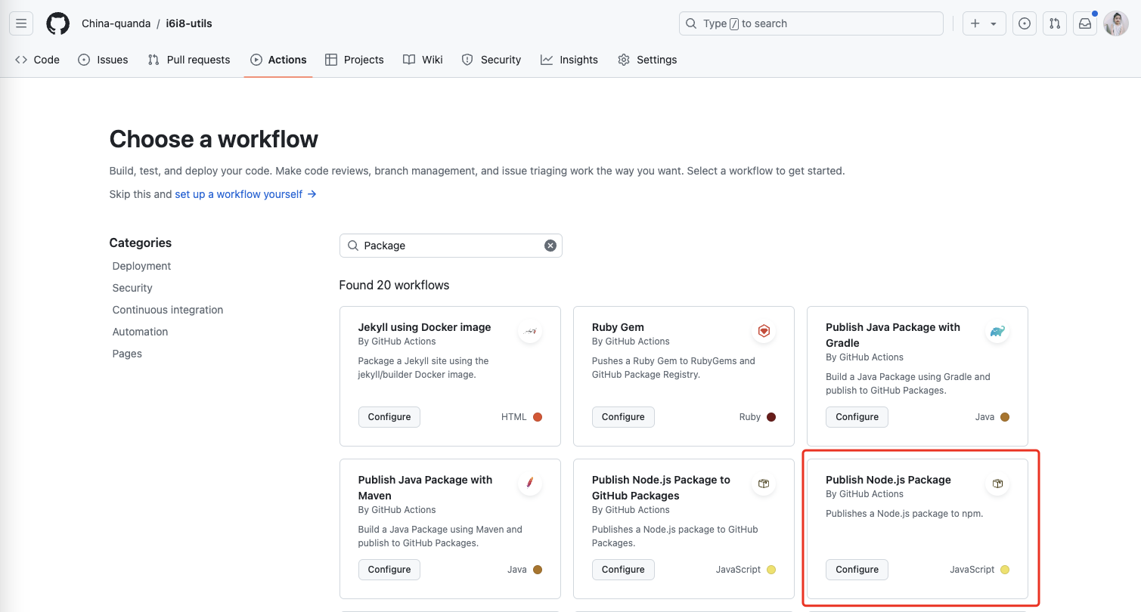Viewport: 1141px width, 612px height.
Task: Go to the GitHub home logo
Action: (57, 23)
